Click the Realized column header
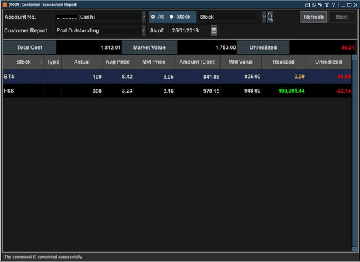Viewport: 360px width, 262px height. (x=283, y=62)
